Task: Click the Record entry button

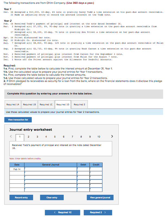Action: (x=21, y=197)
